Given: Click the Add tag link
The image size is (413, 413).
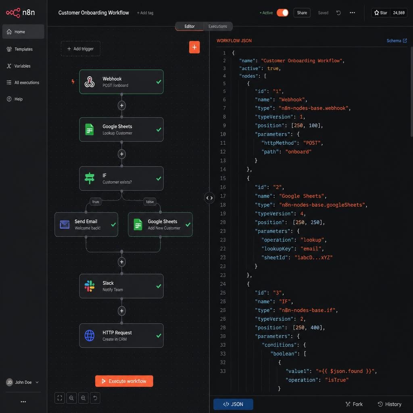Looking at the screenshot, I should click(x=145, y=13).
